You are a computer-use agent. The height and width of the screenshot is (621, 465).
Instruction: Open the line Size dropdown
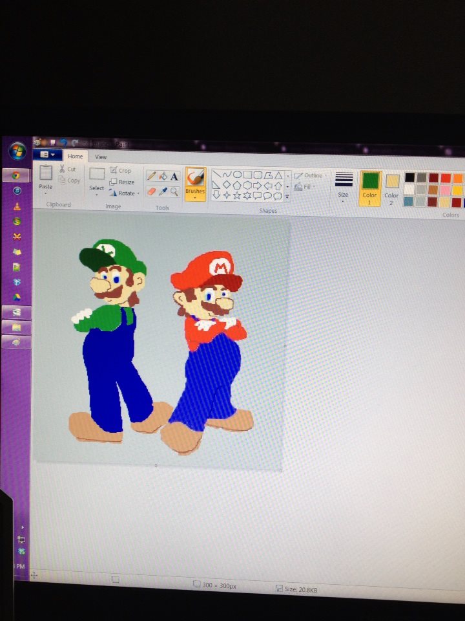(x=343, y=186)
